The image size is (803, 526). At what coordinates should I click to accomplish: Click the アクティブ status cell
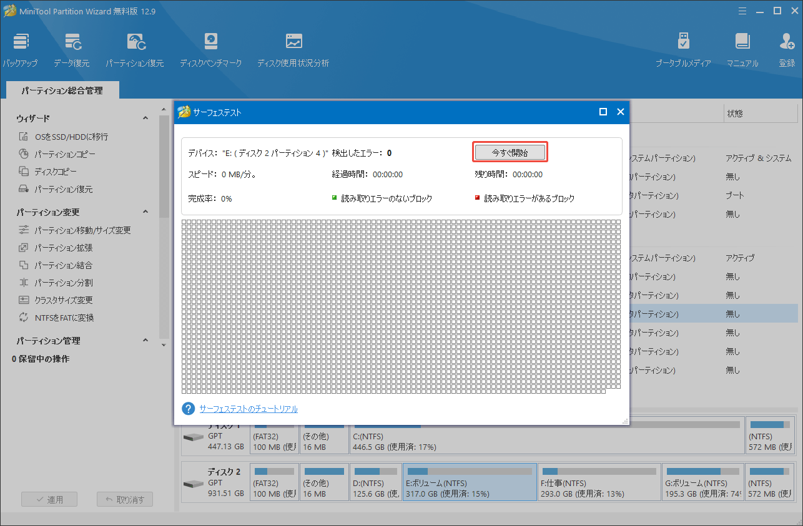pyautogui.click(x=741, y=258)
